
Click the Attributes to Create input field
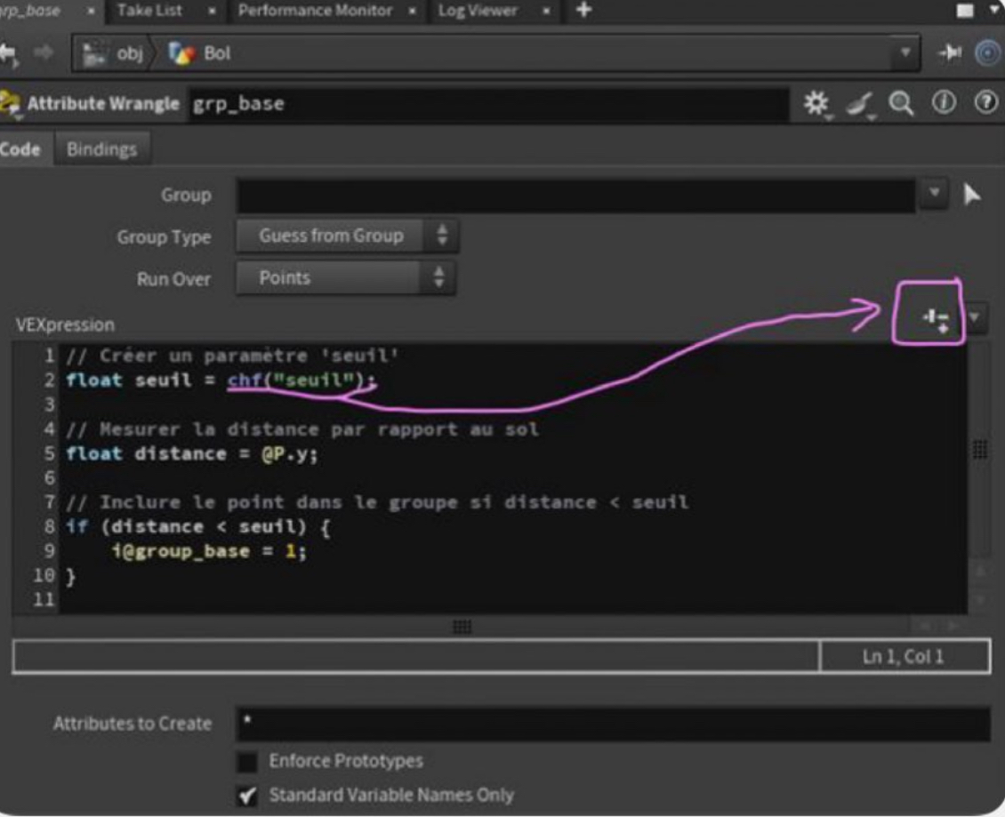[x=612, y=724]
